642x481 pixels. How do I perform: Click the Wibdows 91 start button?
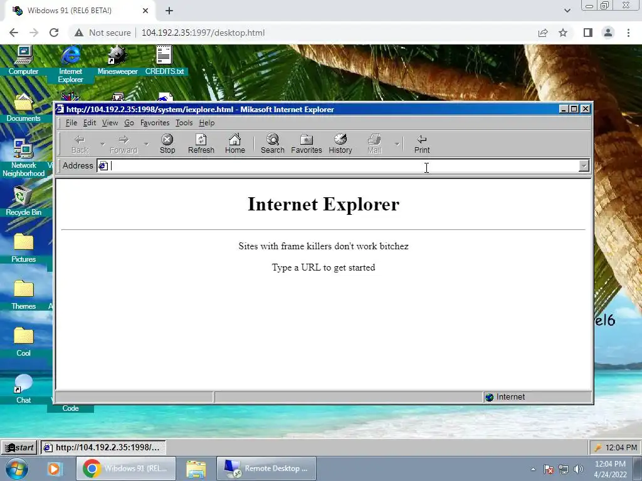pos(19,447)
